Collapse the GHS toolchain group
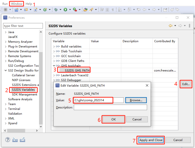Screen dimensions: 195x148 pyautogui.click(x=54, y=66)
